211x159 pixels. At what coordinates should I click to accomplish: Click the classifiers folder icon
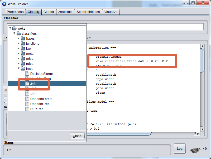pos(19,33)
